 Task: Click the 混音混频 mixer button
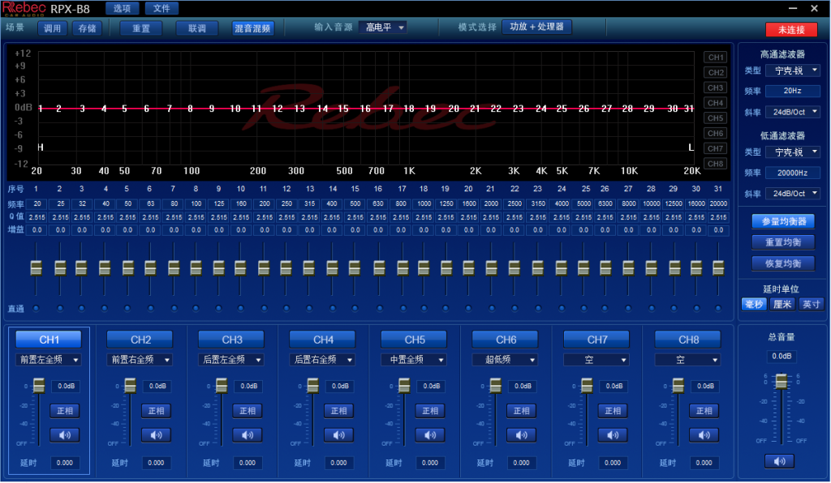[x=253, y=28]
